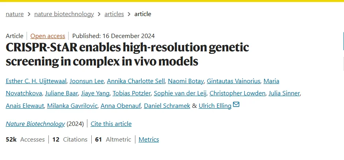View Sophie van der Leij details
The height and width of the screenshot is (160, 344).
pos(179,93)
